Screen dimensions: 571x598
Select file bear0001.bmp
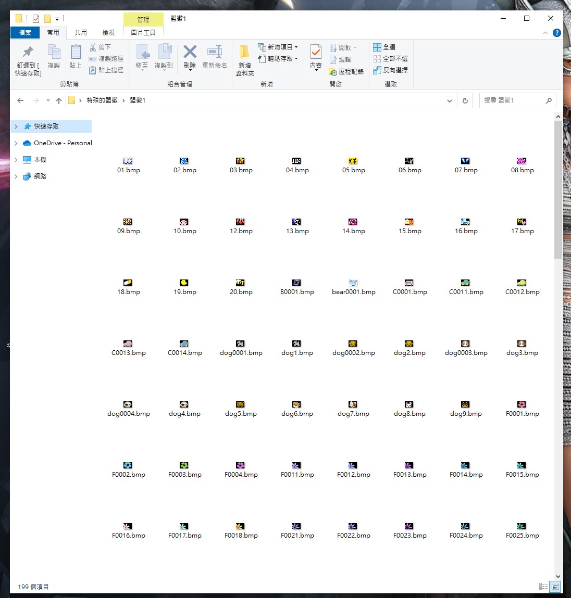(353, 288)
